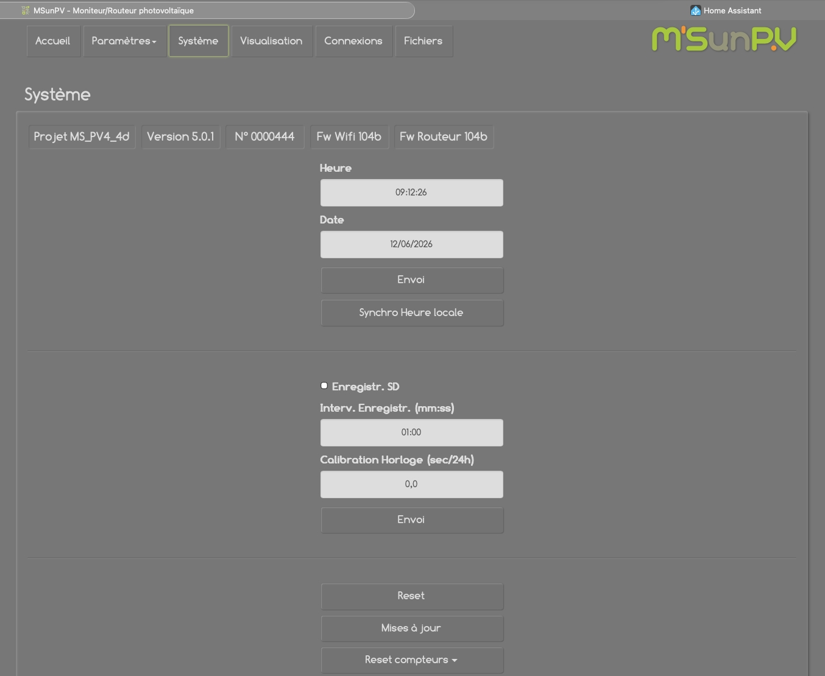
Task: Click the MSunPV logo
Action: point(724,39)
